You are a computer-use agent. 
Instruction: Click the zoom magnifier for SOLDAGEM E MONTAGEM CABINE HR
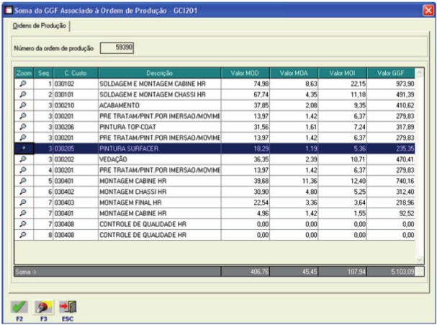(x=23, y=84)
